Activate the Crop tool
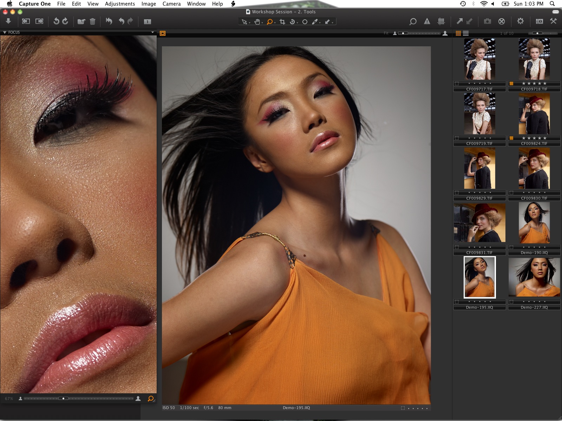The height and width of the screenshot is (421, 562). (283, 22)
